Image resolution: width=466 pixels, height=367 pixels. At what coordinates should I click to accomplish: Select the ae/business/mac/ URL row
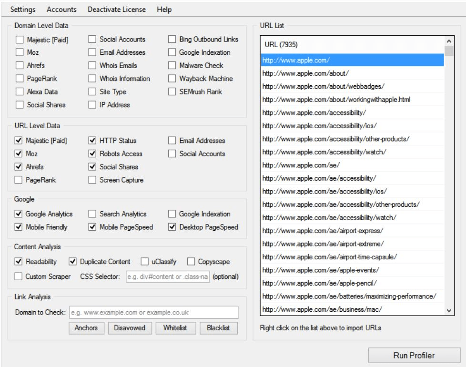click(x=353, y=309)
